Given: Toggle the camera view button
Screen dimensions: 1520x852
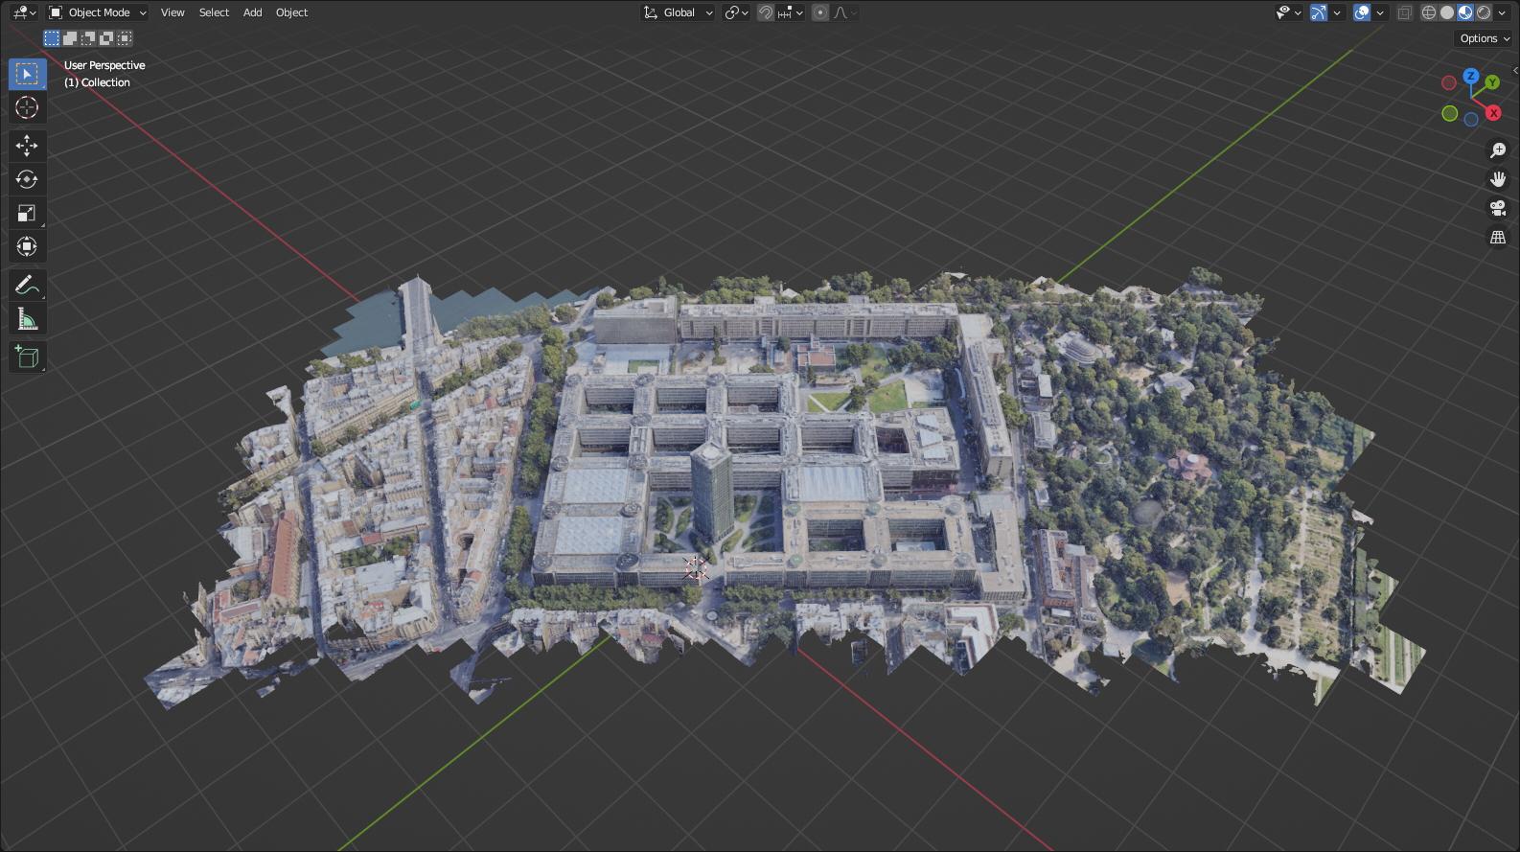Looking at the screenshot, I should point(1498,208).
